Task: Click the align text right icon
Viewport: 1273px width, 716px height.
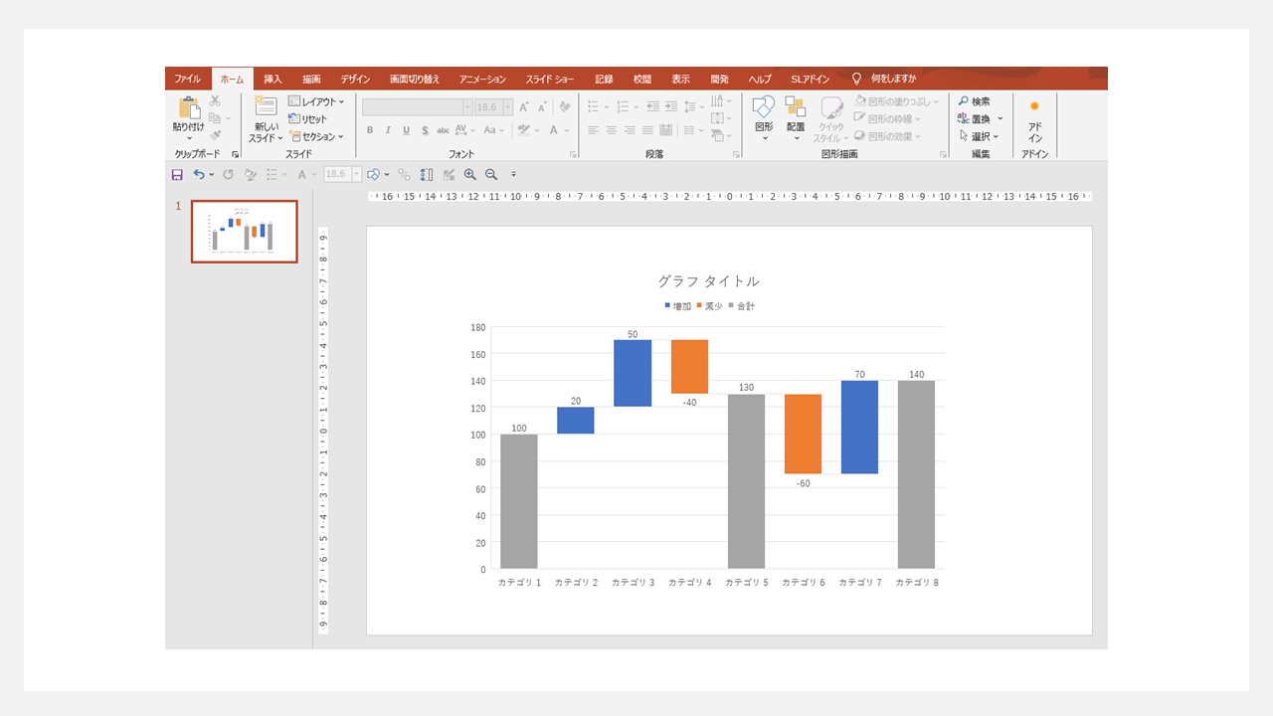Action: tap(630, 130)
